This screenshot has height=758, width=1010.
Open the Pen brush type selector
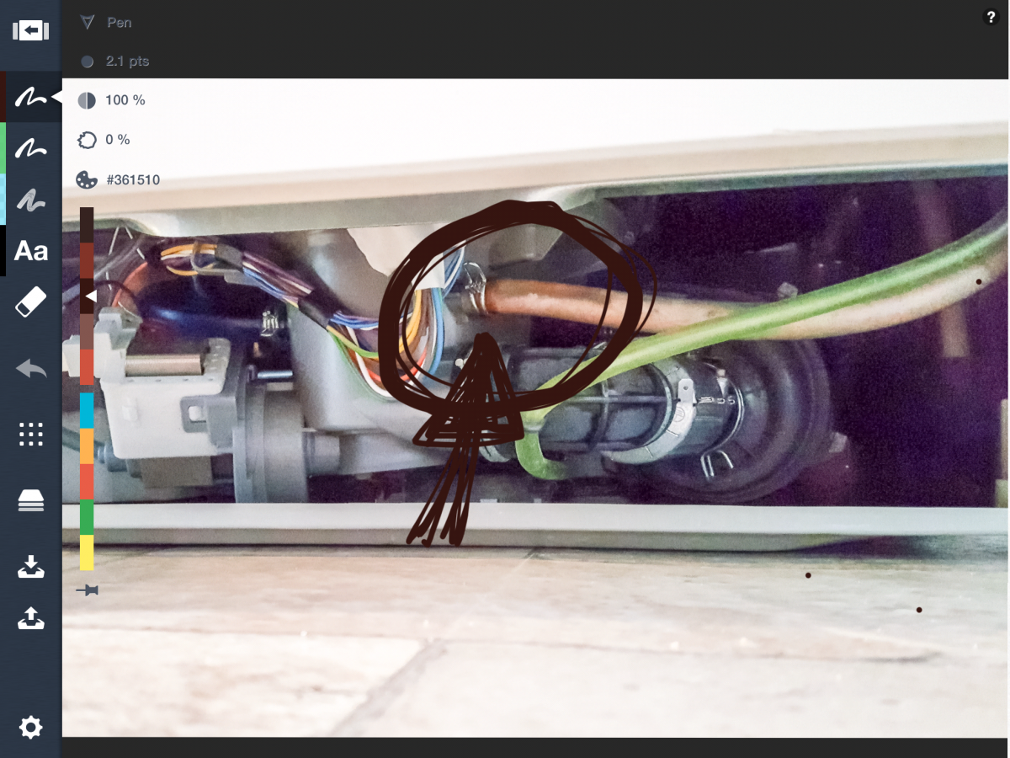pyautogui.click(x=106, y=23)
